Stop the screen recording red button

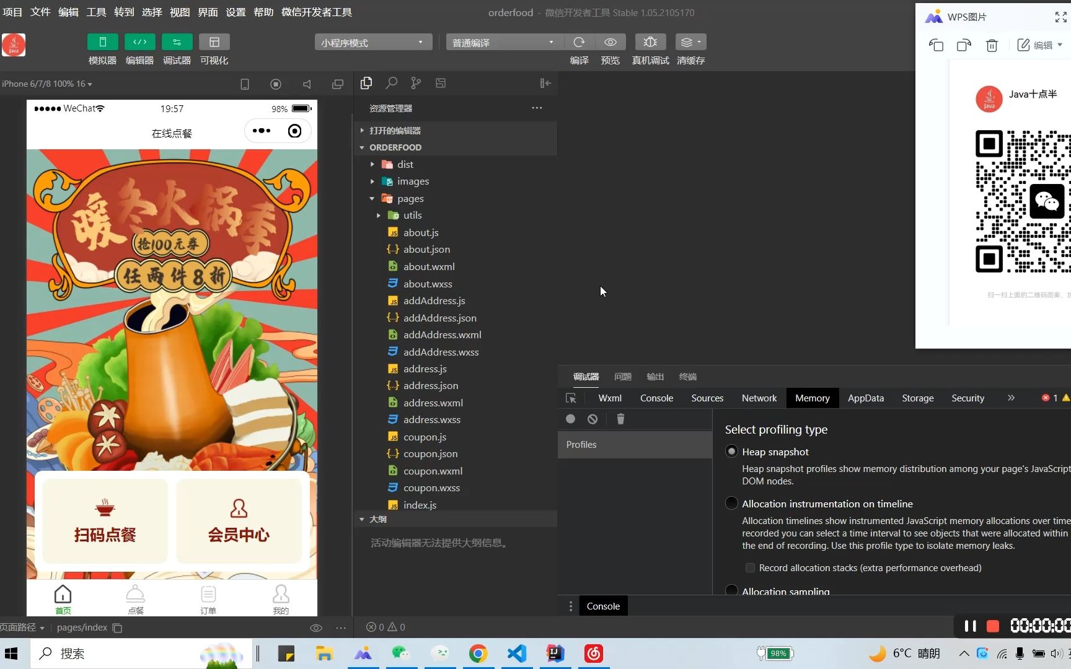pos(992,626)
